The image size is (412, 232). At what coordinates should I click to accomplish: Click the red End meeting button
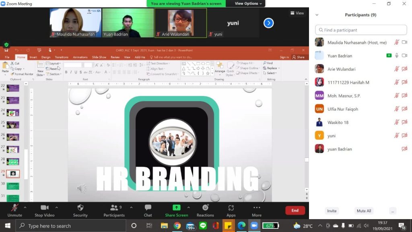[295, 210]
